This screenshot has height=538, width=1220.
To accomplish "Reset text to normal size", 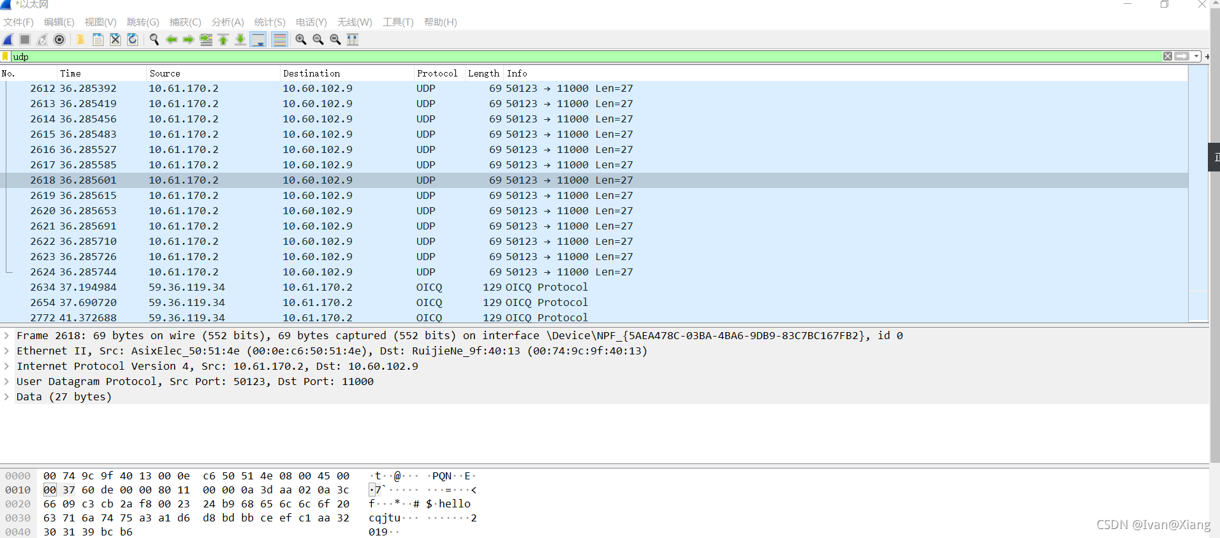I will (x=335, y=40).
